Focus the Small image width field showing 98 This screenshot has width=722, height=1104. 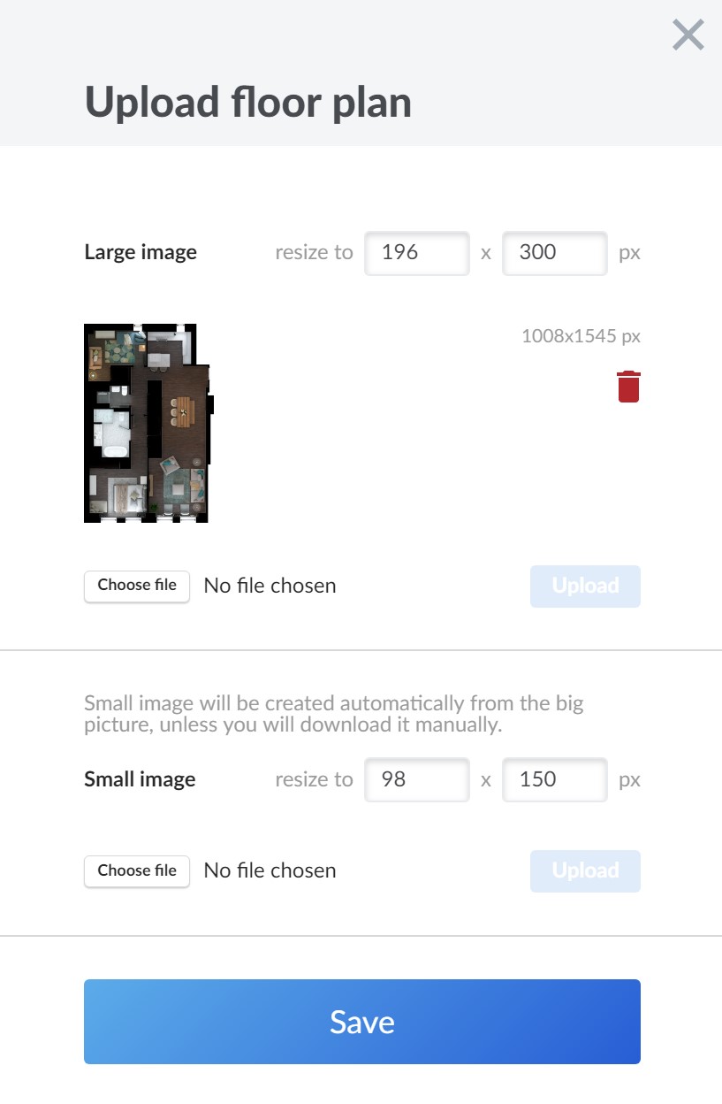(x=417, y=779)
